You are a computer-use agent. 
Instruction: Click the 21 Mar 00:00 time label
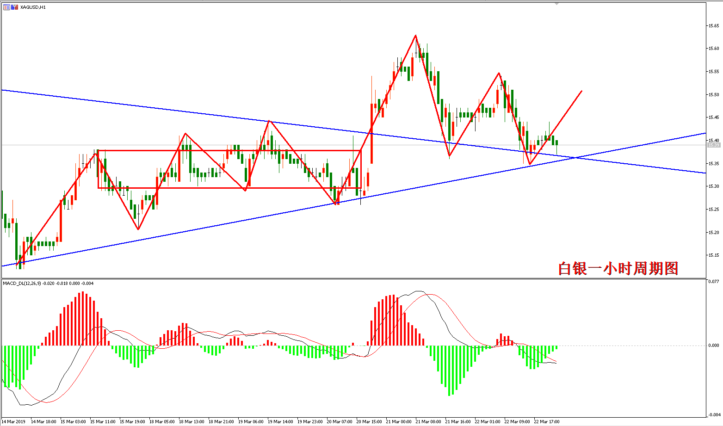click(399, 422)
